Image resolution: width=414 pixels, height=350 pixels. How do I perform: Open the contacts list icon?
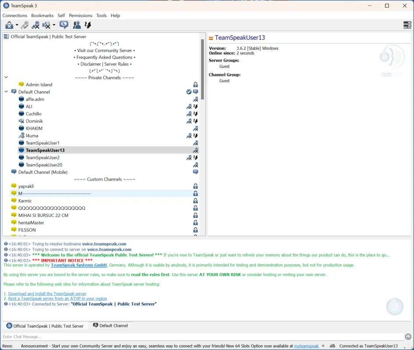pos(77,25)
